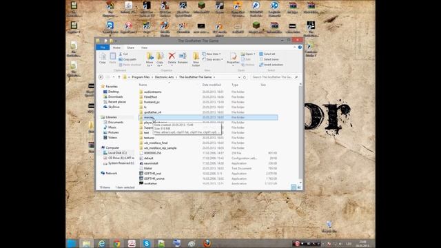This screenshot has width=441, height=248.
Task: Switch to the Share ribbon tab
Action: (x=130, y=48)
